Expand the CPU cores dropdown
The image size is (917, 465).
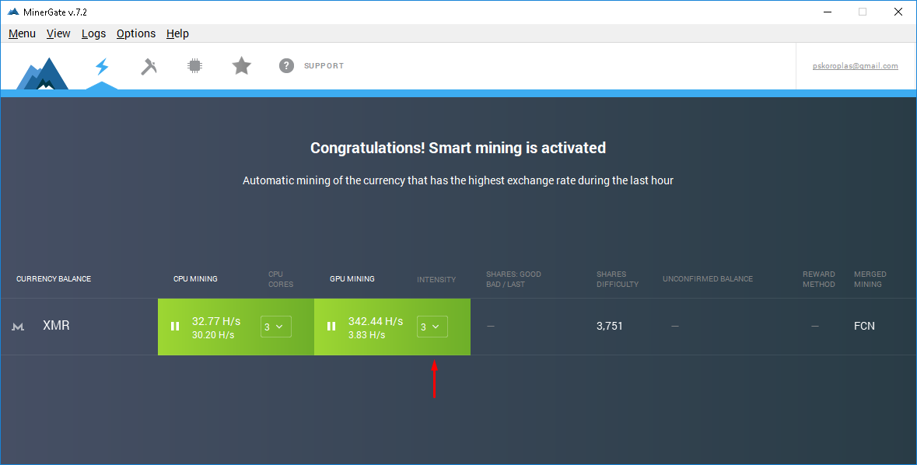[275, 327]
